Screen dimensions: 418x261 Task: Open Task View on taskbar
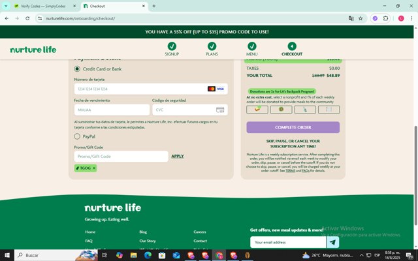click(x=104, y=255)
